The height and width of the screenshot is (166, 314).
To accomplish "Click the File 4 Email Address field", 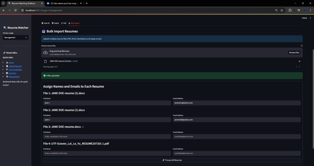I will click(x=237, y=154).
